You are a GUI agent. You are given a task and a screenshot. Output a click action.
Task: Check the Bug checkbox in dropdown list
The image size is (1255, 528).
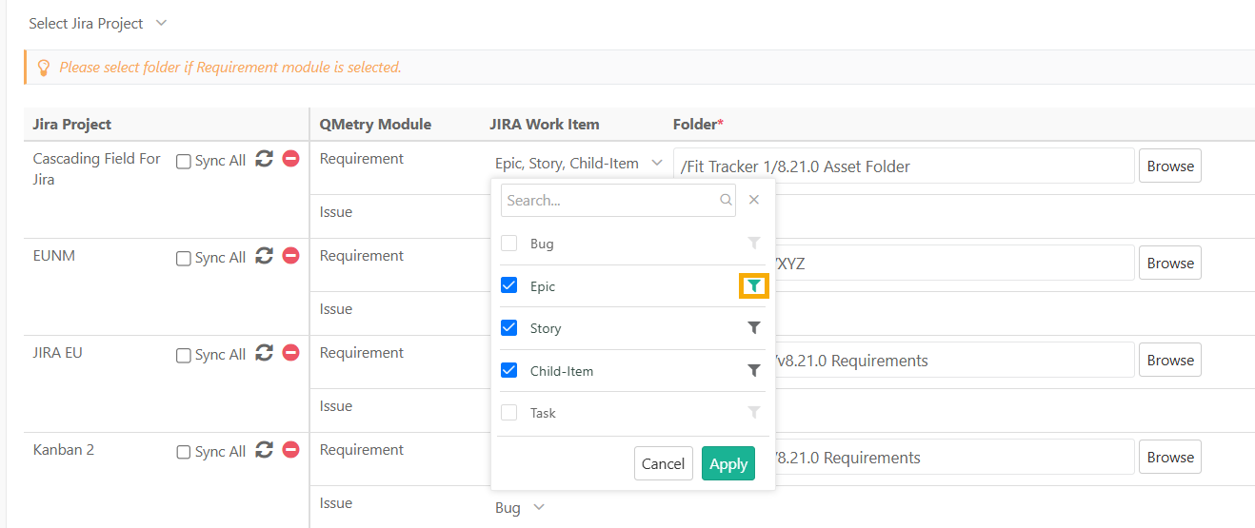point(509,244)
